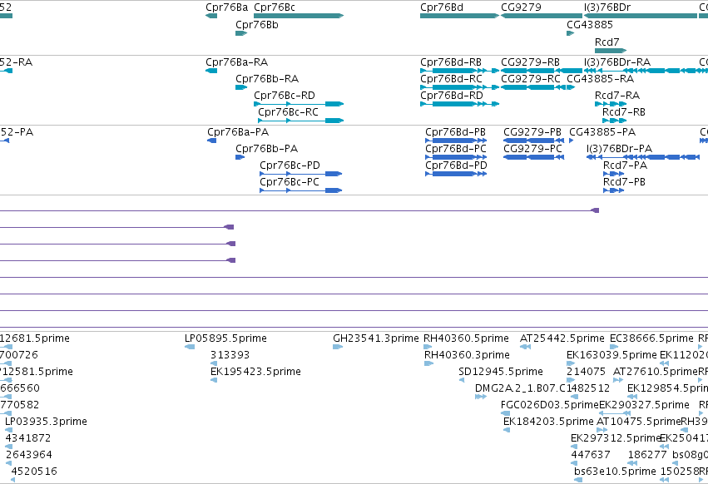Select EST 4341872

tap(28, 438)
